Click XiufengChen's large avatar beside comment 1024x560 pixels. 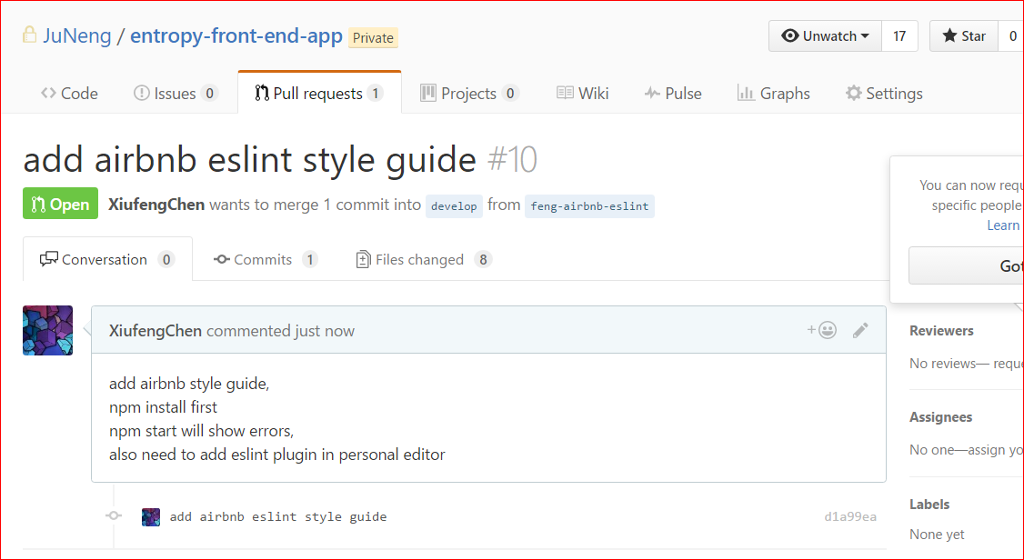(x=47, y=330)
